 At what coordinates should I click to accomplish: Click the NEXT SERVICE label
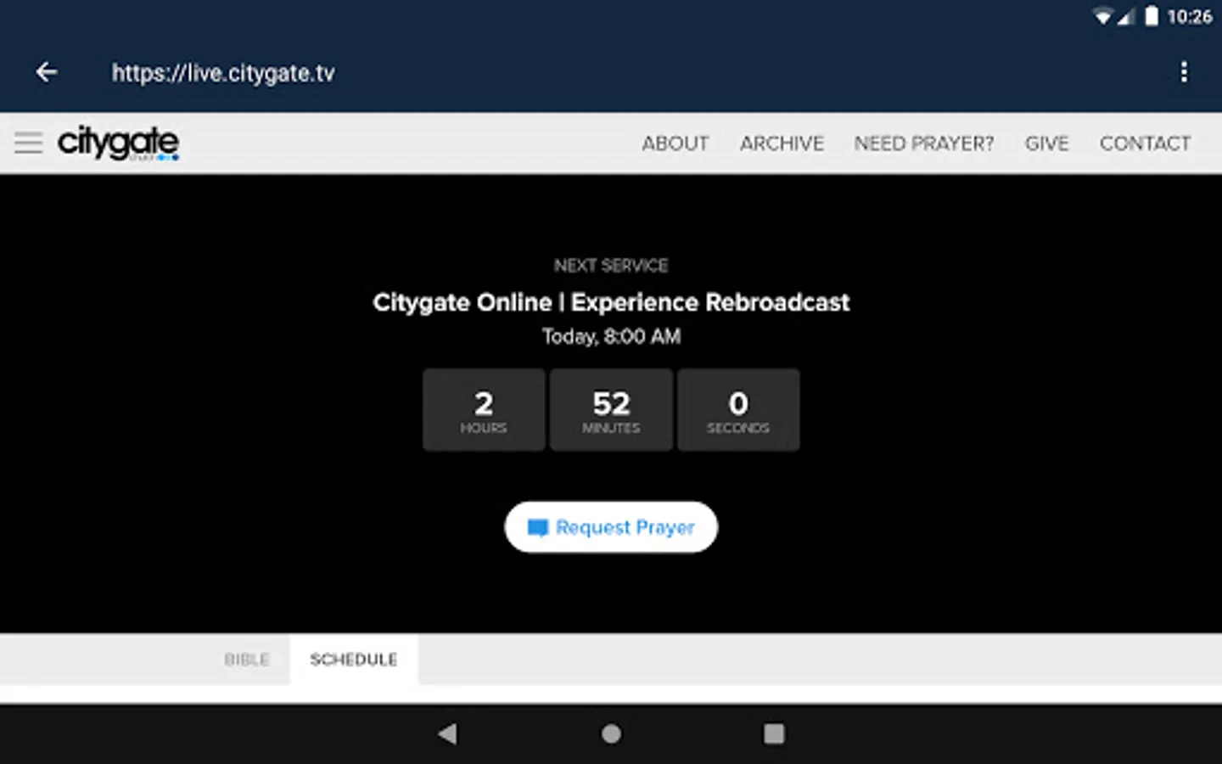611,266
